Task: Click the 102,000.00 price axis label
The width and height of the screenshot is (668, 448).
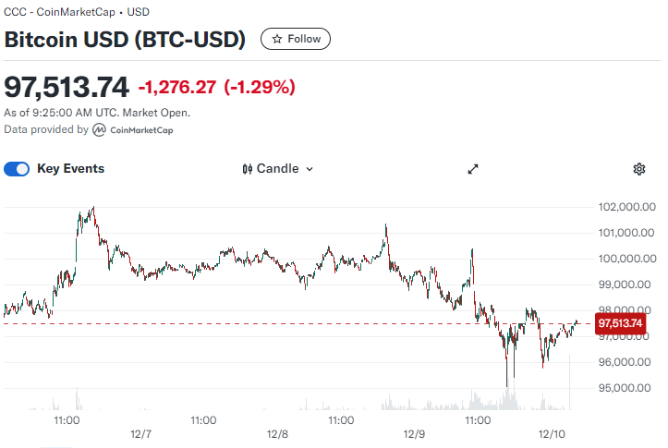Action: tap(626, 207)
